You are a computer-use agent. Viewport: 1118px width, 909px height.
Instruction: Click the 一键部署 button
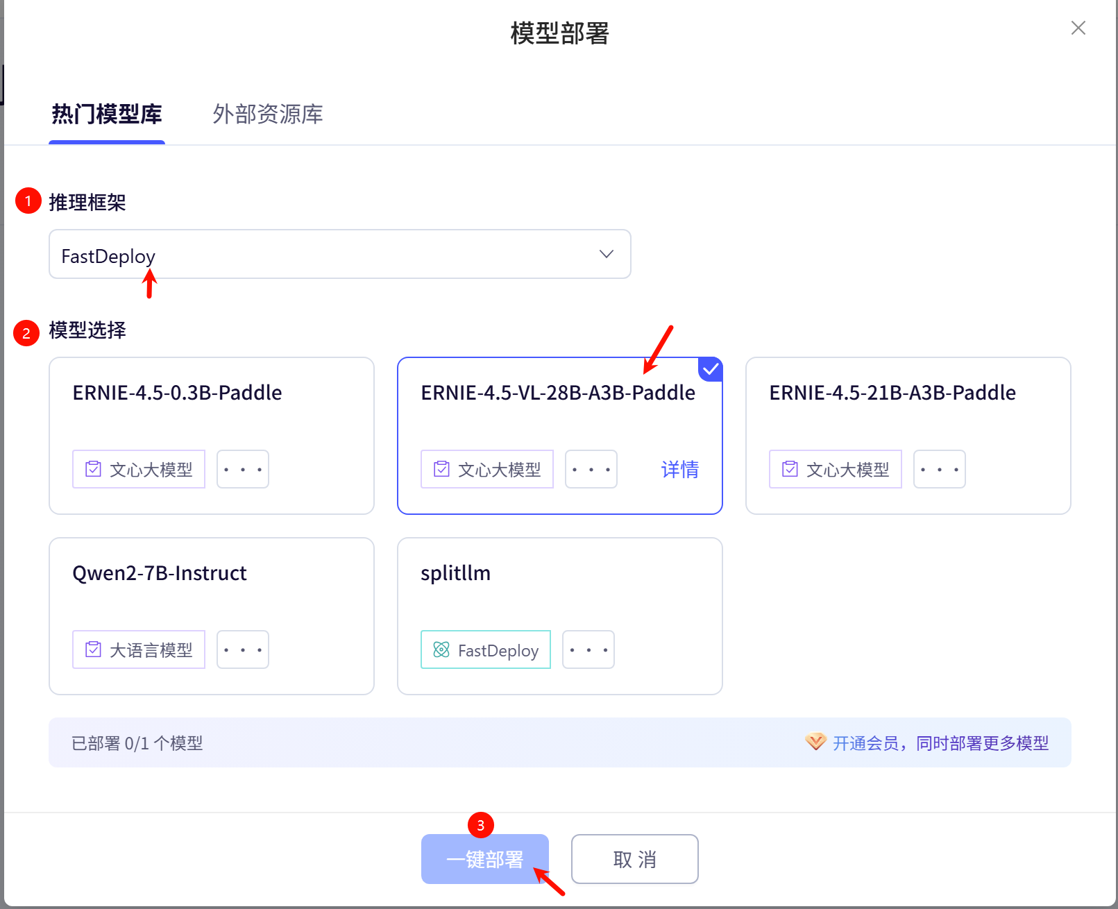point(485,859)
